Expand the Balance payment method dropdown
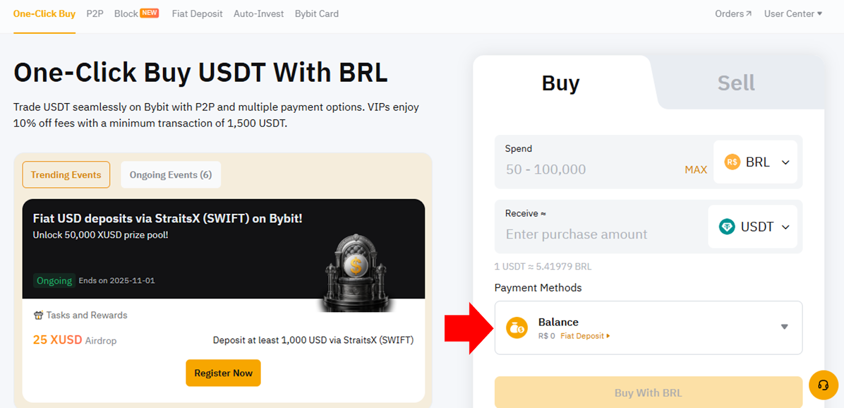The image size is (844, 408). [x=784, y=327]
